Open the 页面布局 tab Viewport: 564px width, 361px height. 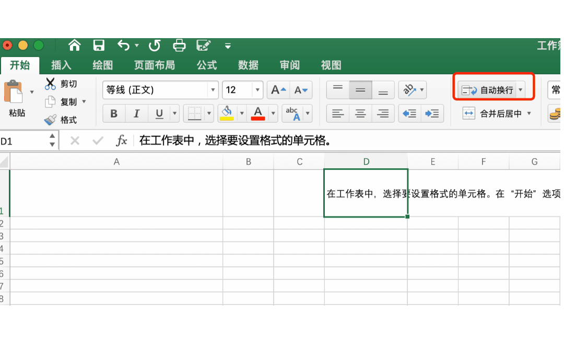pos(154,65)
